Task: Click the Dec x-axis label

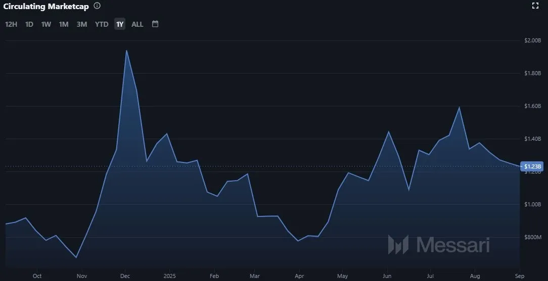Action: pos(125,276)
